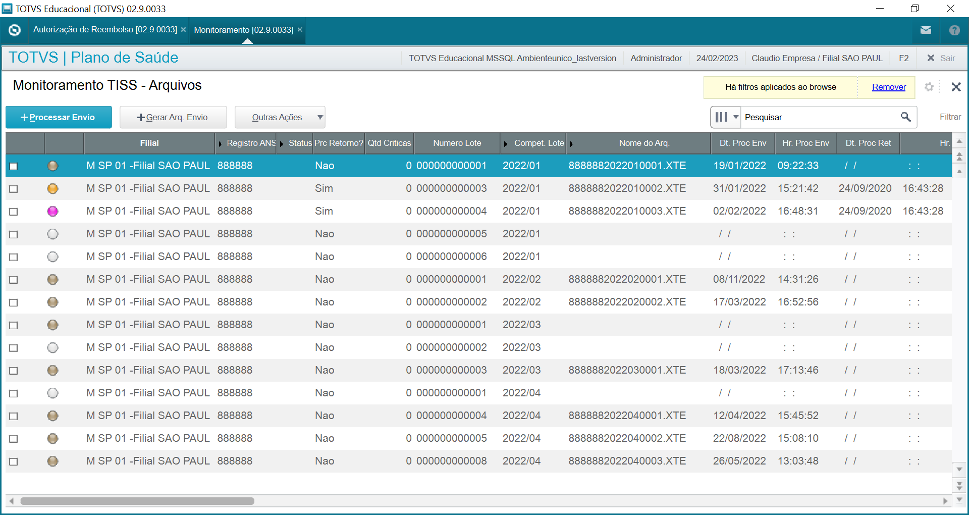Image resolution: width=969 pixels, height=515 pixels.
Task: Click the TOTVS logo icon in the tab bar
Action: pos(15,30)
